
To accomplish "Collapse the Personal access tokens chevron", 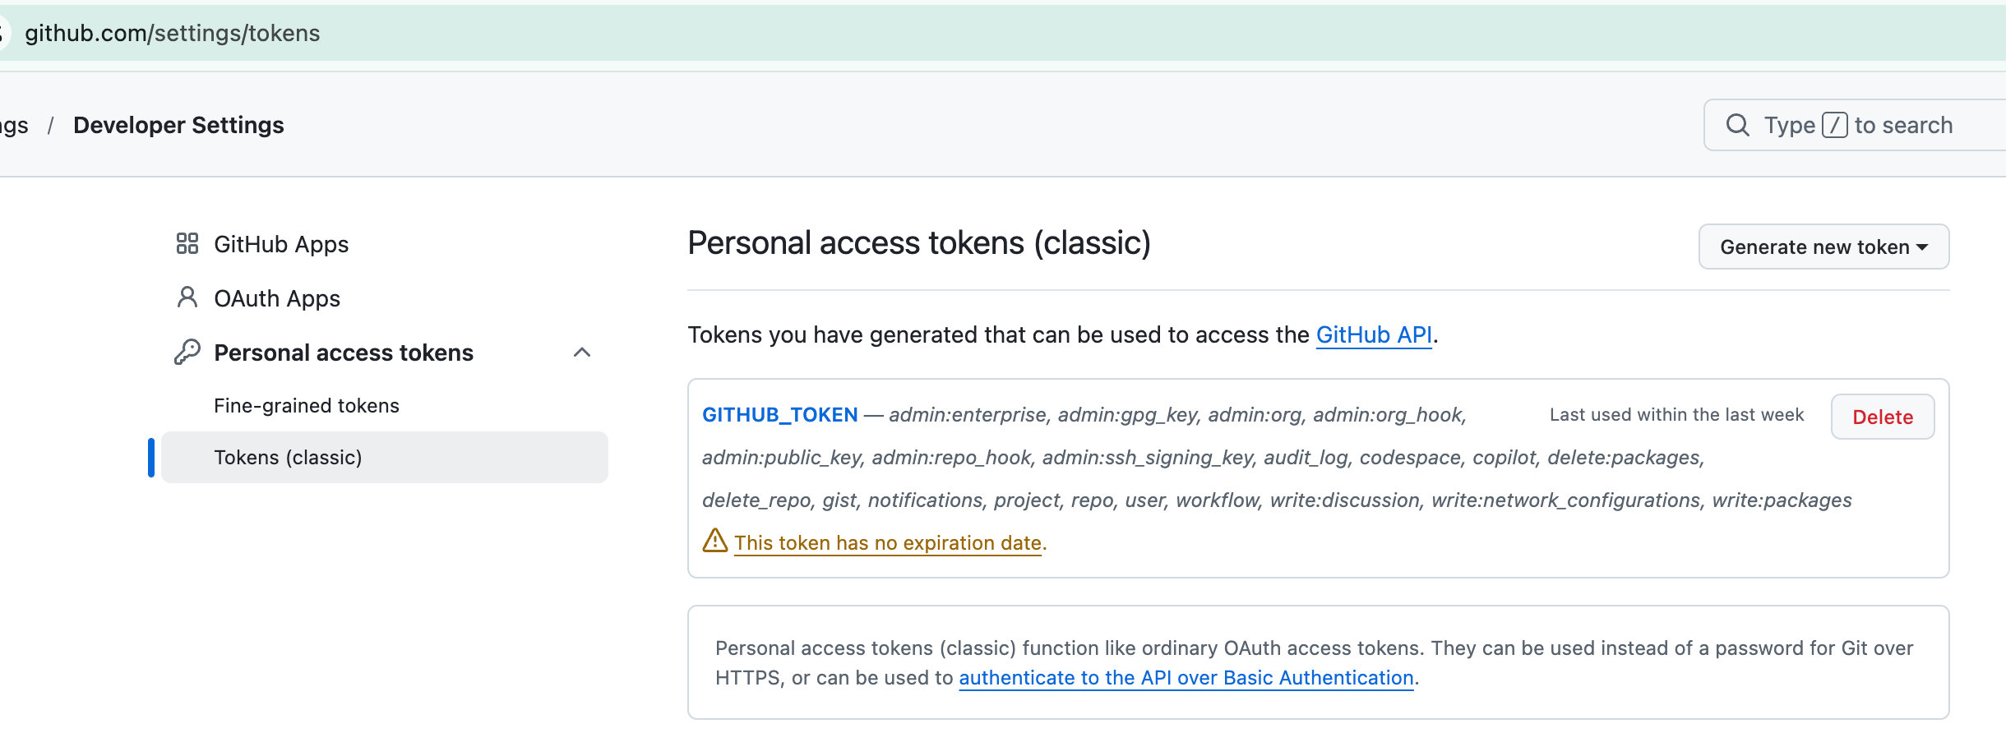I will pyautogui.click(x=582, y=353).
